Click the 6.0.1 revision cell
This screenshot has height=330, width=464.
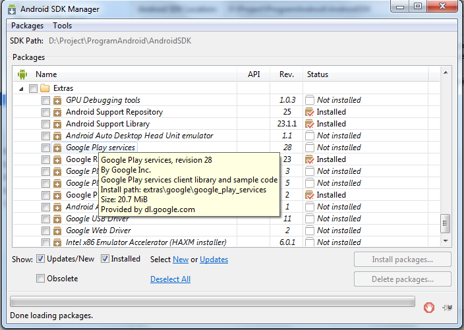point(287,242)
